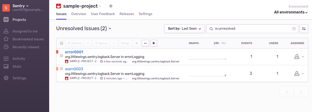Expand assignee dropdown for warn0003
This screenshot has height=112, width=312.
[303, 74]
